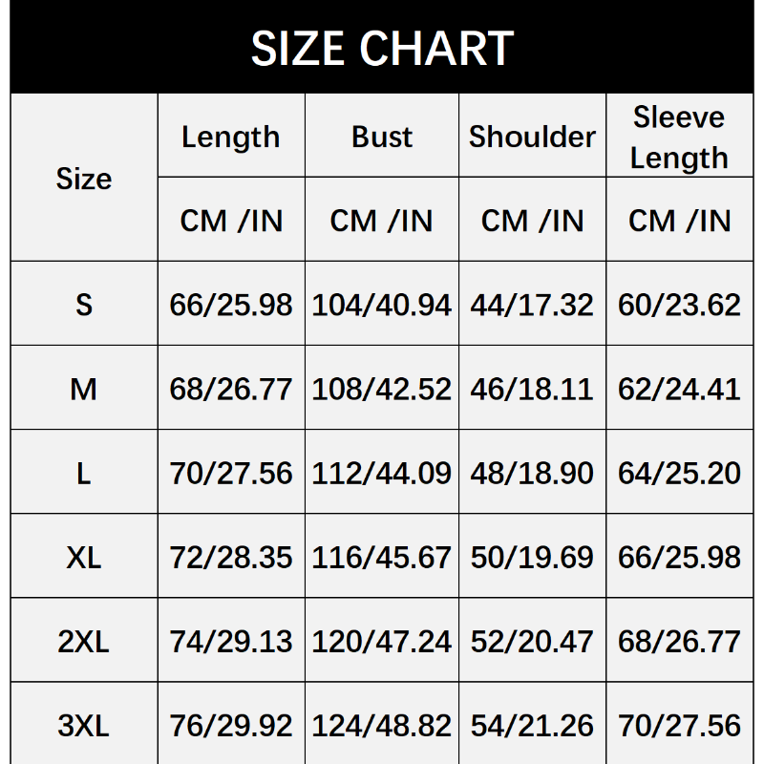Viewport: 764px width, 764px height.
Task: Select the Shoulder column header
Action: coord(532,137)
